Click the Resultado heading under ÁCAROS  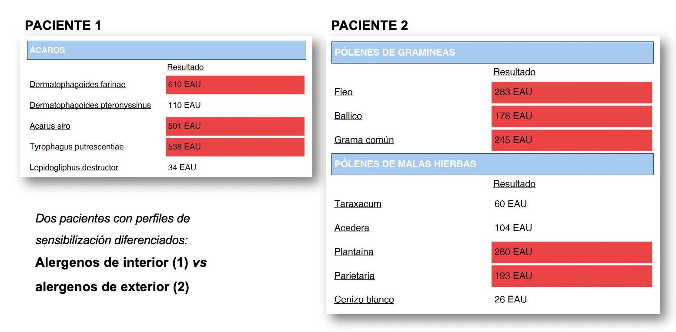185,67
